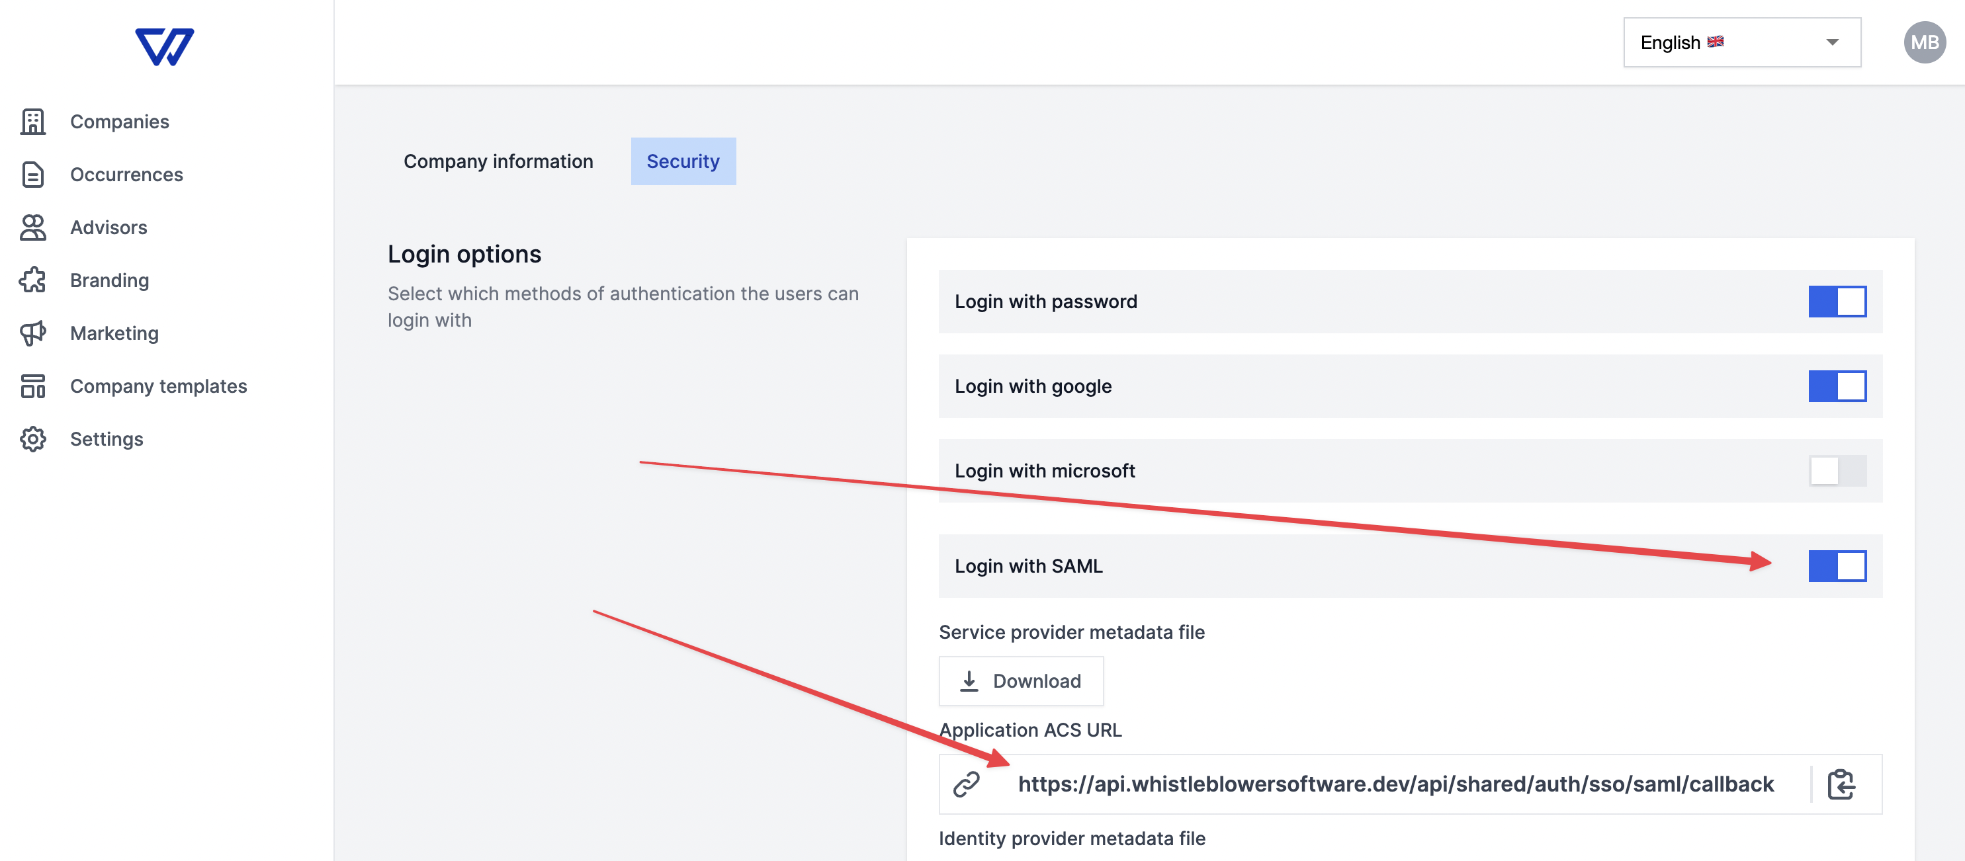Open the English language dropdown
Screen dimensions: 1965x861
point(1741,42)
